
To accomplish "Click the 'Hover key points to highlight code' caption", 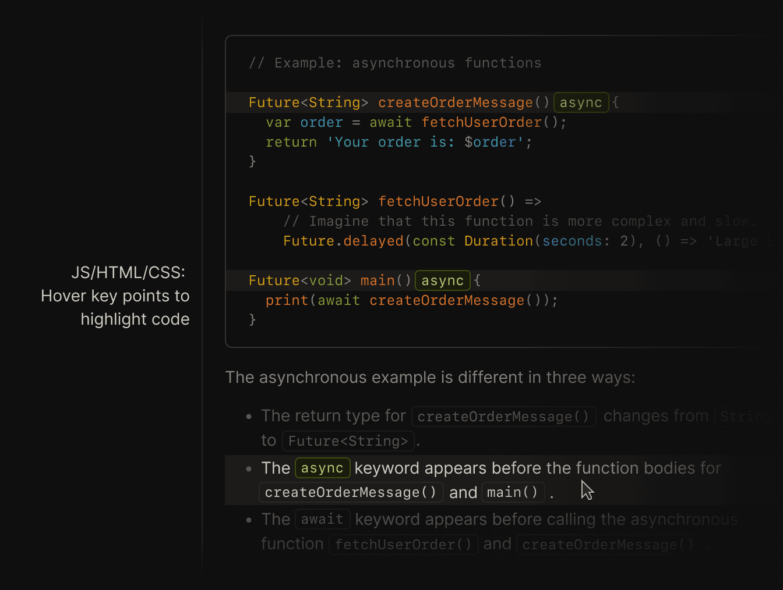I will tap(115, 307).
